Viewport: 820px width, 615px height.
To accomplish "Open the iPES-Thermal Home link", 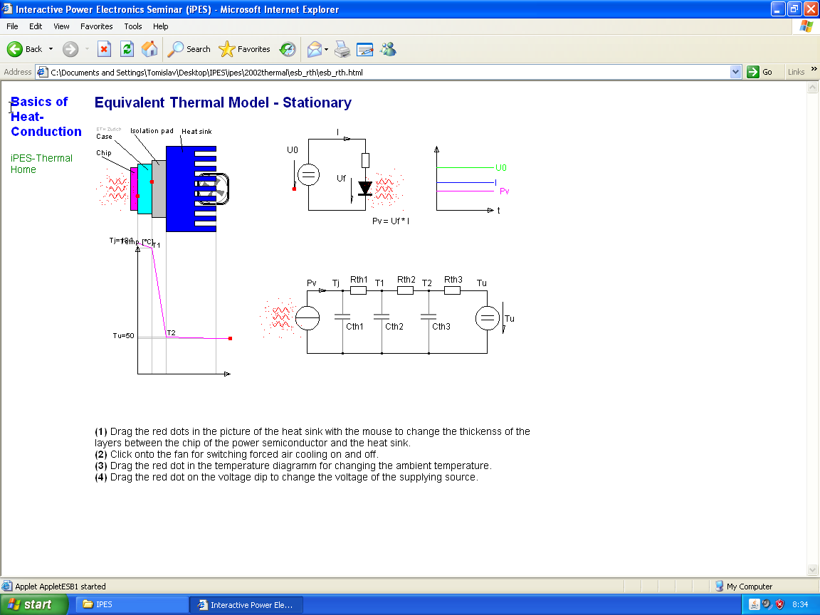I will [x=41, y=164].
